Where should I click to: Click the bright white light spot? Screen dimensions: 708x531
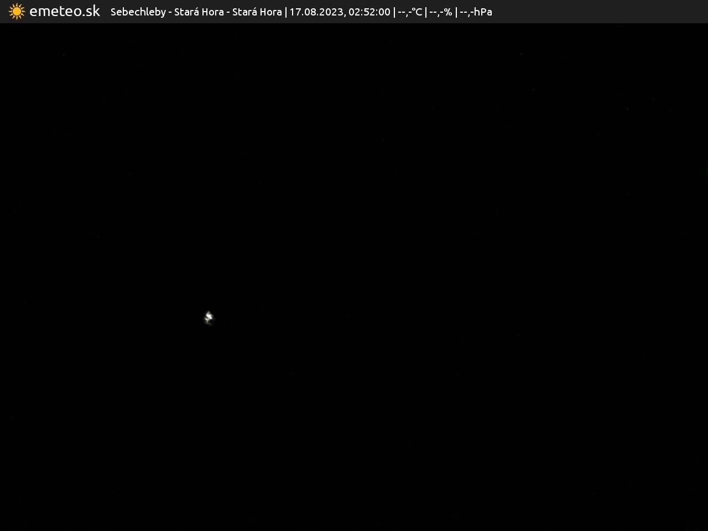[209, 317]
